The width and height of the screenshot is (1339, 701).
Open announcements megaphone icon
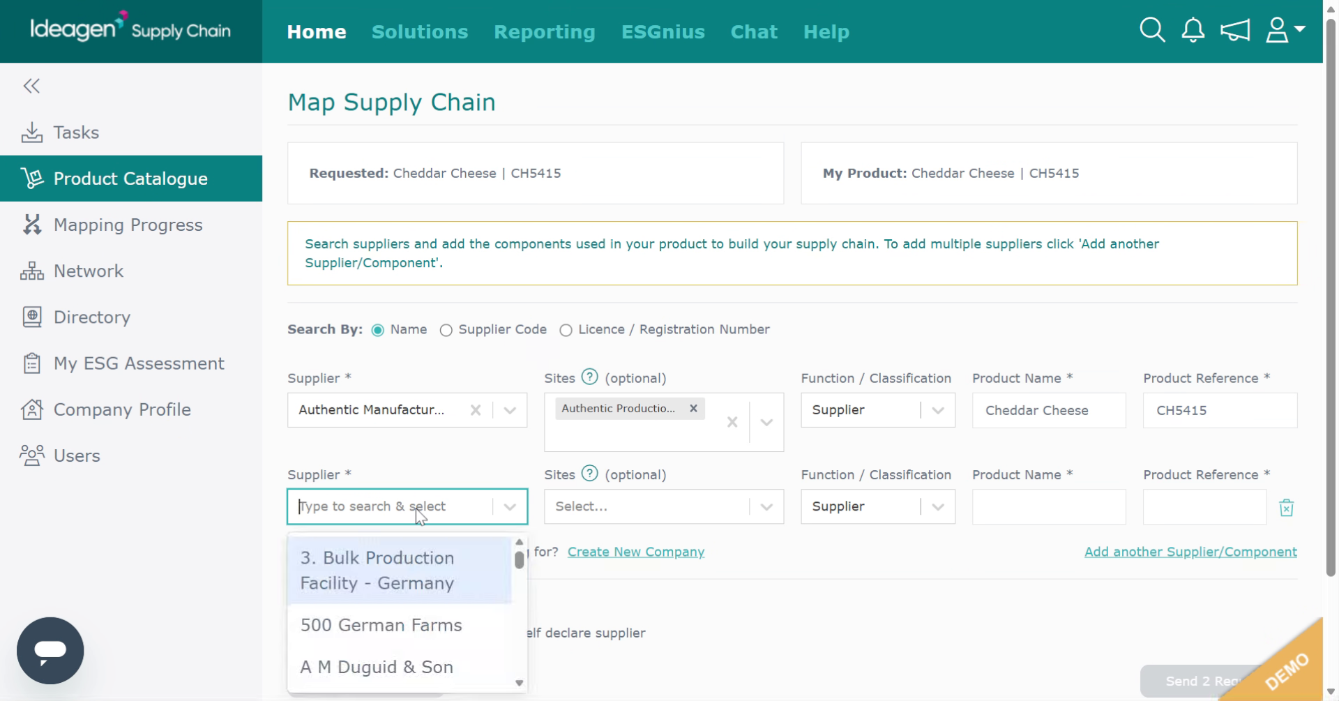coord(1234,31)
